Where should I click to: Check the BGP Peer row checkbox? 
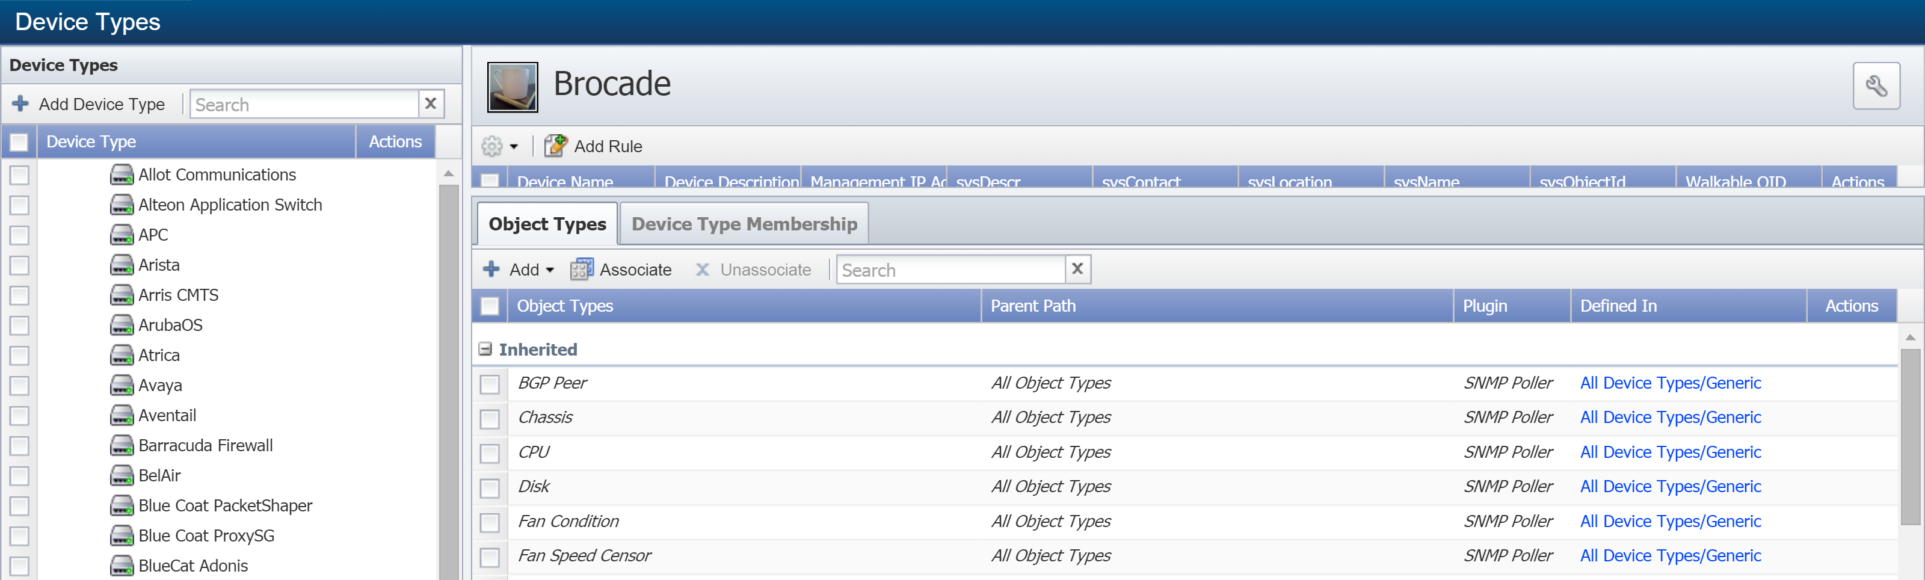tap(490, 384)
